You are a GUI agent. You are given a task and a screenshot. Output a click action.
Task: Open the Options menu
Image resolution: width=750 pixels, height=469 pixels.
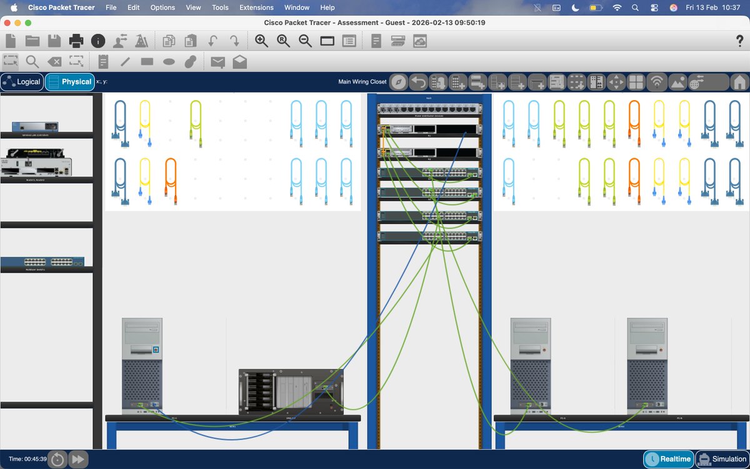162,8
